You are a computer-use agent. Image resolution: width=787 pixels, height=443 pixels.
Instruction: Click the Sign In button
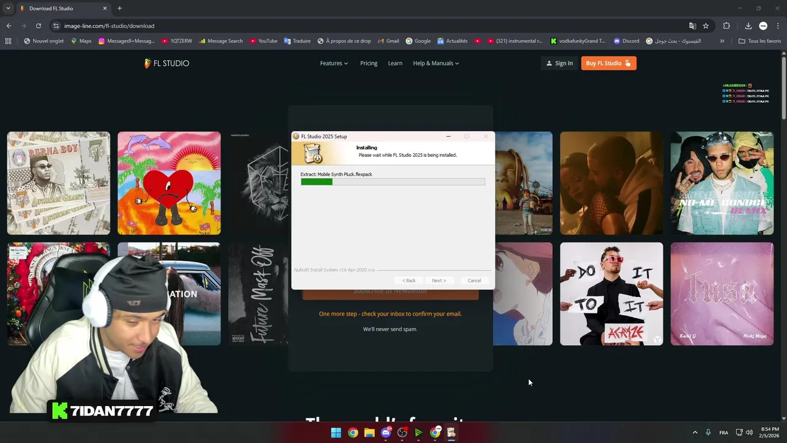coord(560,63)
